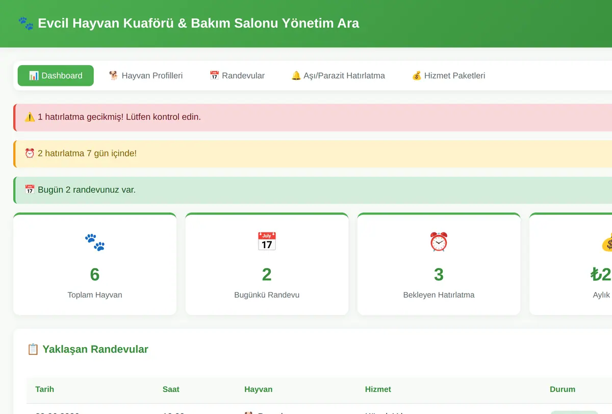Click the Hizmet column header
The image size is (612, 414).
coord(378,389)
